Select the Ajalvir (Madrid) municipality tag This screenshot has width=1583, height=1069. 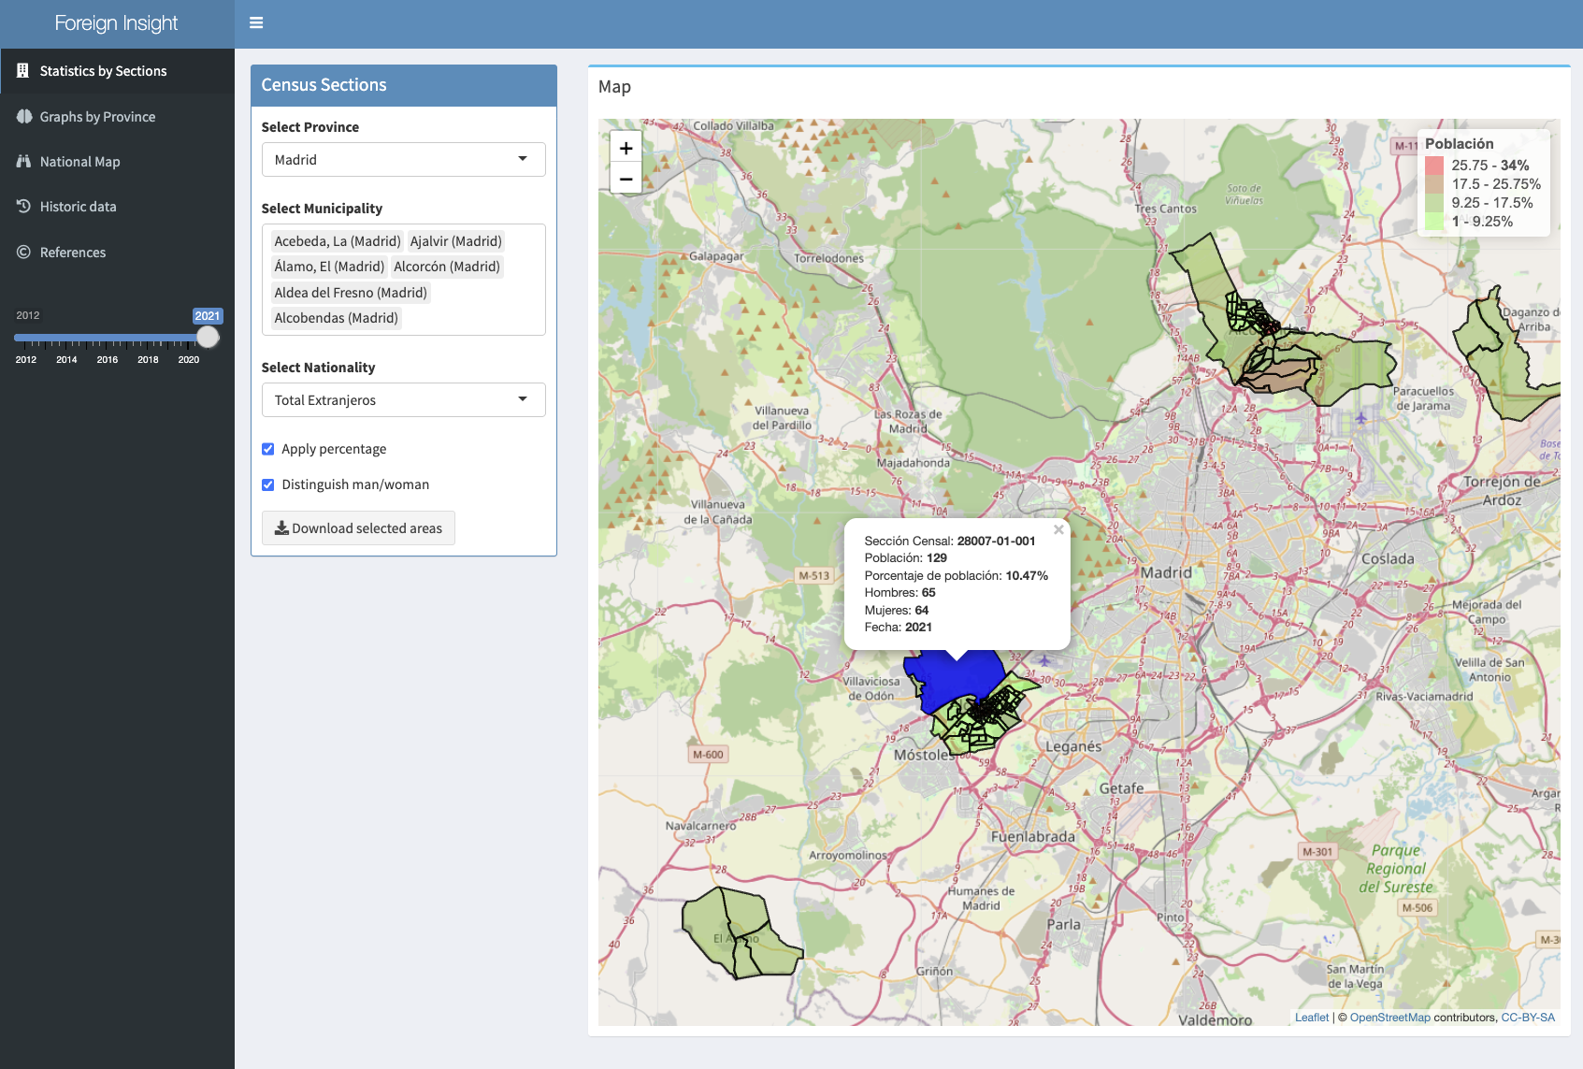click(x=456, y=241)
